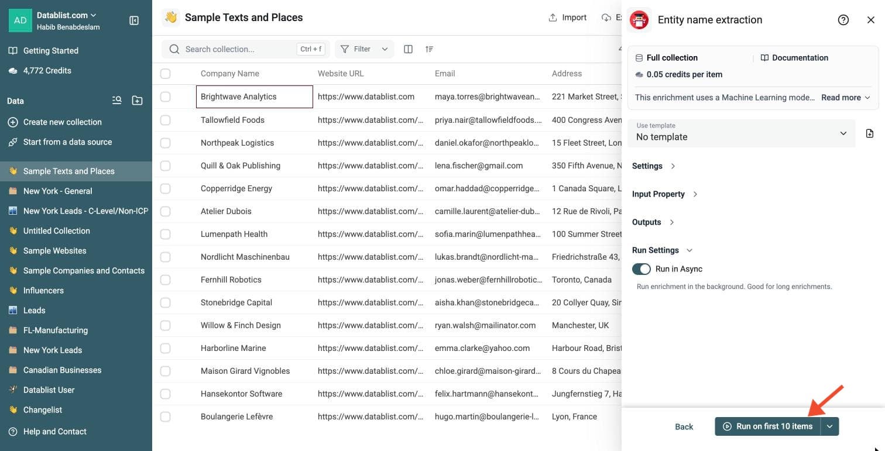
Task: Click the search collections icon in Data header
Action: [x=117, y=101]
